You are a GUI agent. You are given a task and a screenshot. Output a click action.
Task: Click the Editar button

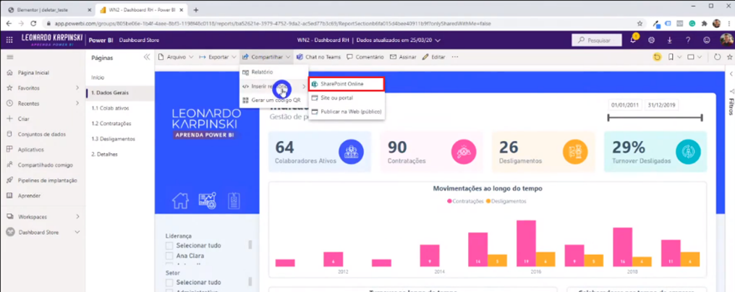coord(434,57)
